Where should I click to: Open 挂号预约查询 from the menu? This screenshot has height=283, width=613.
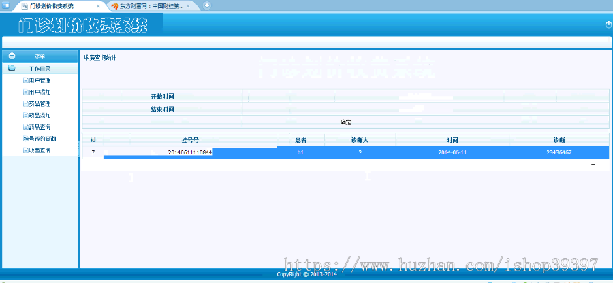pyautogui.click(x=40, y=139)
